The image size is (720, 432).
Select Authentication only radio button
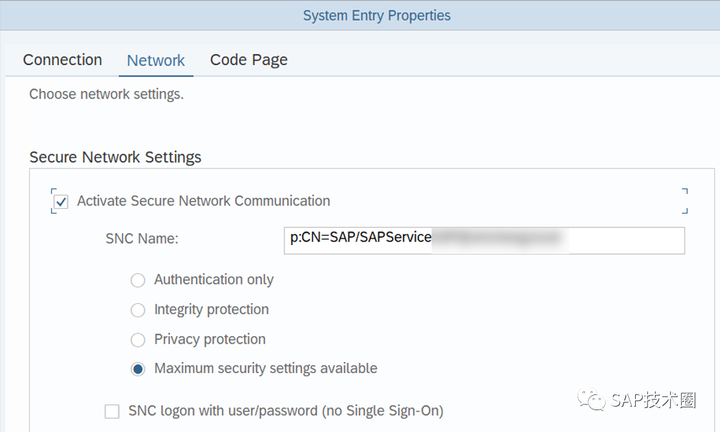pos(138,280)
